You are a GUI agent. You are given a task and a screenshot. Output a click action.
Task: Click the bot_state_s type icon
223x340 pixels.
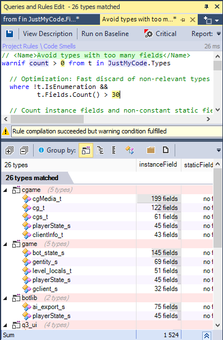(x=27, y=253)
